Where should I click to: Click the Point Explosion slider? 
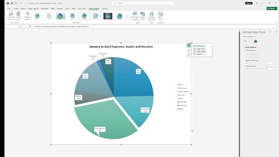click(255, 68)
